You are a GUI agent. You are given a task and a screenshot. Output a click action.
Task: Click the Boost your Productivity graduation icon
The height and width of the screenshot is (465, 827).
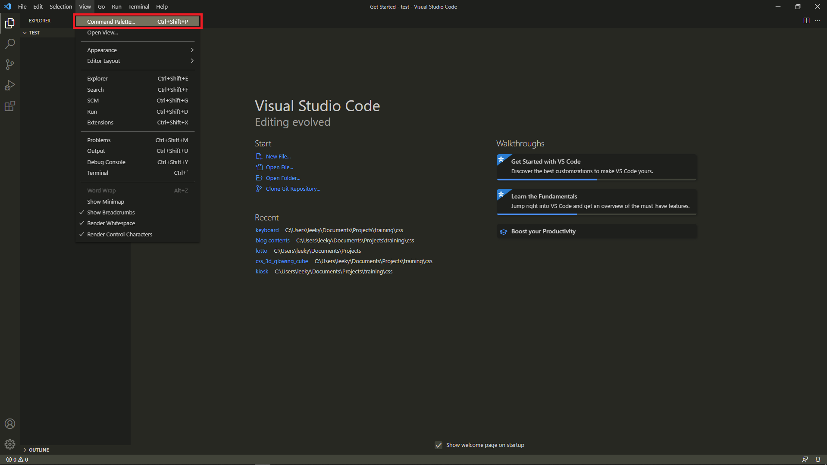click(503, 232)
